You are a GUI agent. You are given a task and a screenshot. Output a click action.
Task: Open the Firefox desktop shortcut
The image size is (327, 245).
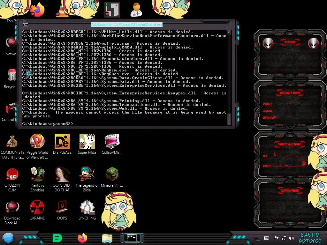(x=38, y=11)
